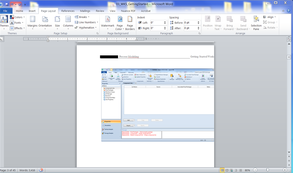Open the Themes gallery
This screenshot has height=173, width=293.
click(x=4, y=23)
